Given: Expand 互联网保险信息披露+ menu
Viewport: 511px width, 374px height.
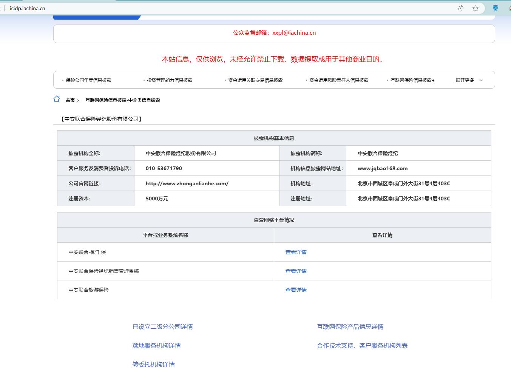Looking at the screenshot, I should tap(412, 80).
